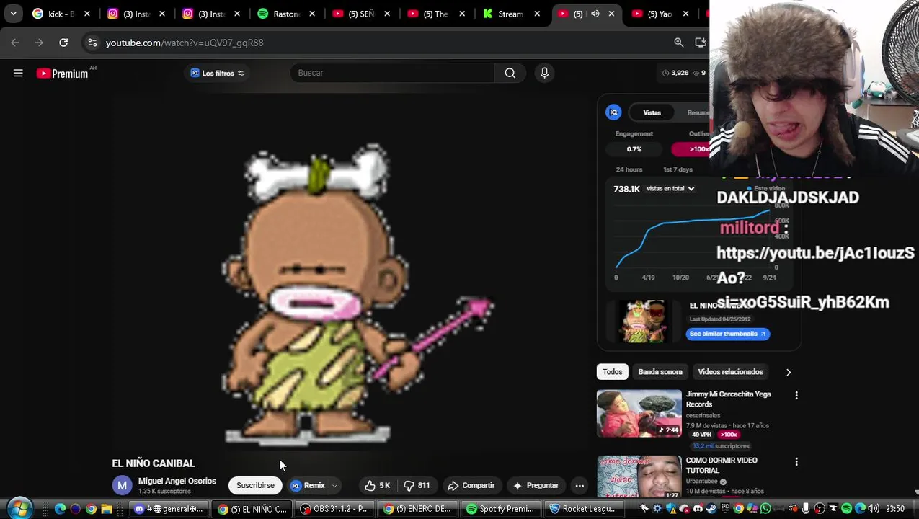Image resolution: width=919 pixels, height=519 pixels.
Task: Open COMO DORMIR VIDEO TUTORIAL title
Action: point(722,466)
